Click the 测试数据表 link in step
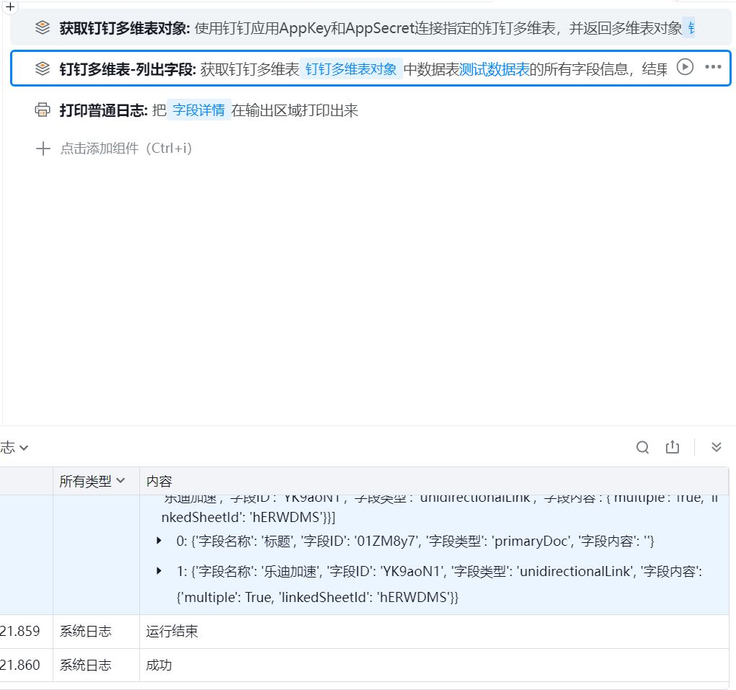736x690 pixels. [494, 69]
